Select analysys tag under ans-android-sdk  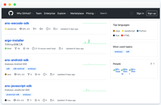(32, 69)
